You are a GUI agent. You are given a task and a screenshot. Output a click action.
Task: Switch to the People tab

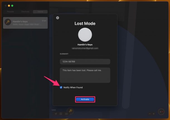(x=10, y=12)
